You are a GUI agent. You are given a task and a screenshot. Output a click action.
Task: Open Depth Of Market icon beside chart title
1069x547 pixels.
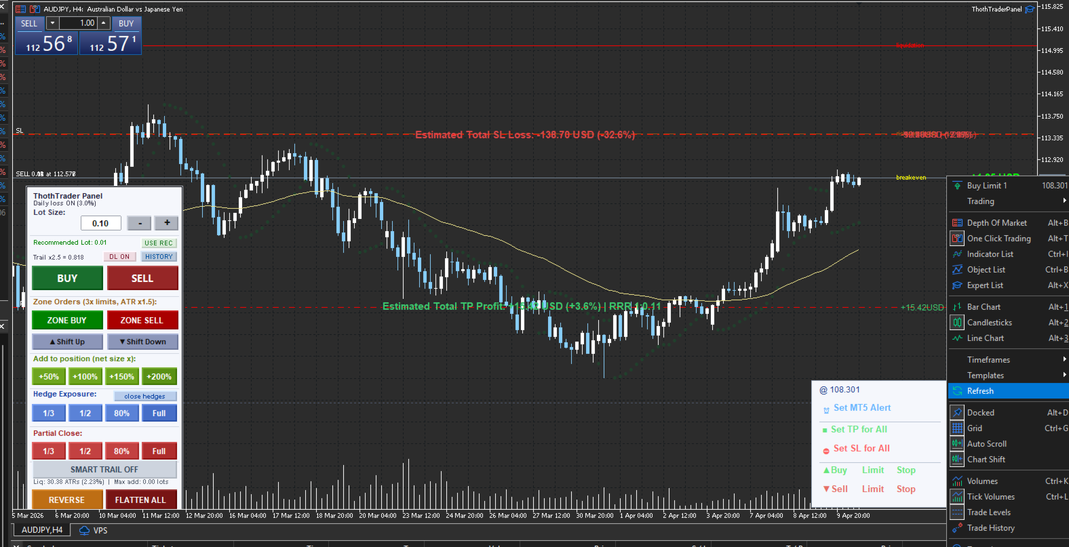tap(21, 9)
